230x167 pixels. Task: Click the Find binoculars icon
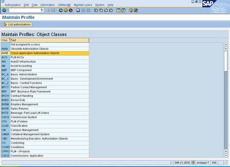(x=83, y=10)
